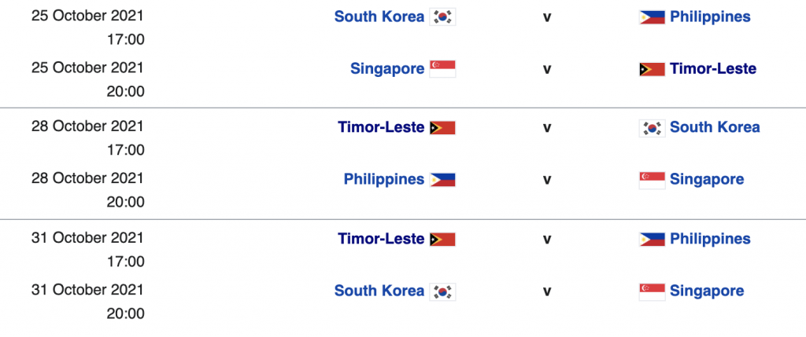Click Timor-Leste flag in 31 October 17:00 match
806x337 pixels.
pos(442,240)
